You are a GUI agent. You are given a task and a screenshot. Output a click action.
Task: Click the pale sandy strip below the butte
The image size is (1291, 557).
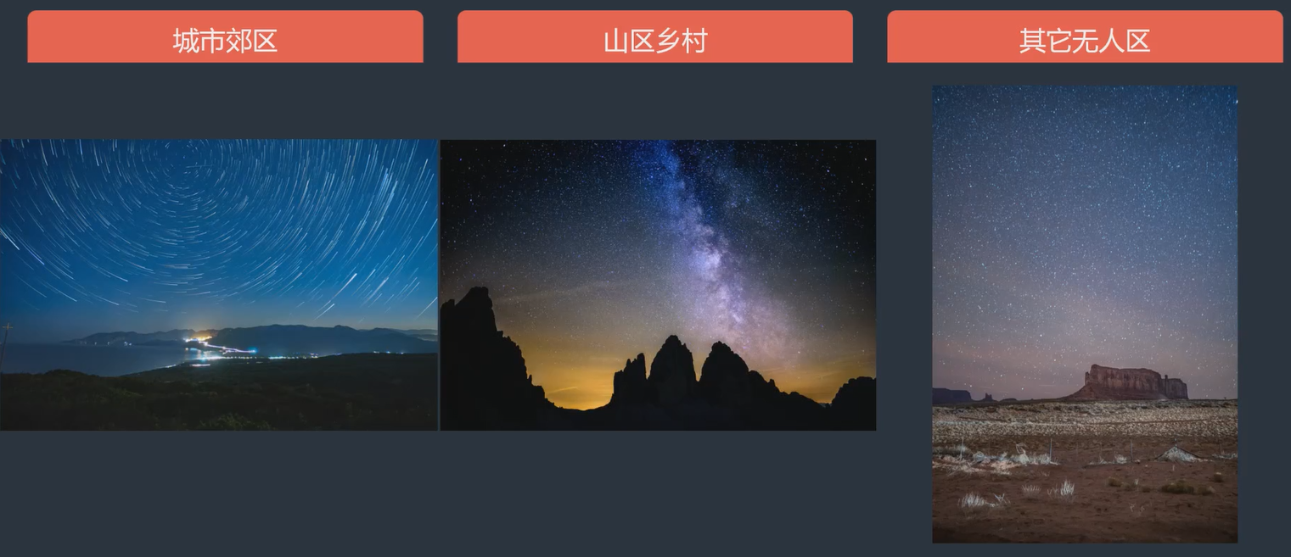pos(1085,418)
